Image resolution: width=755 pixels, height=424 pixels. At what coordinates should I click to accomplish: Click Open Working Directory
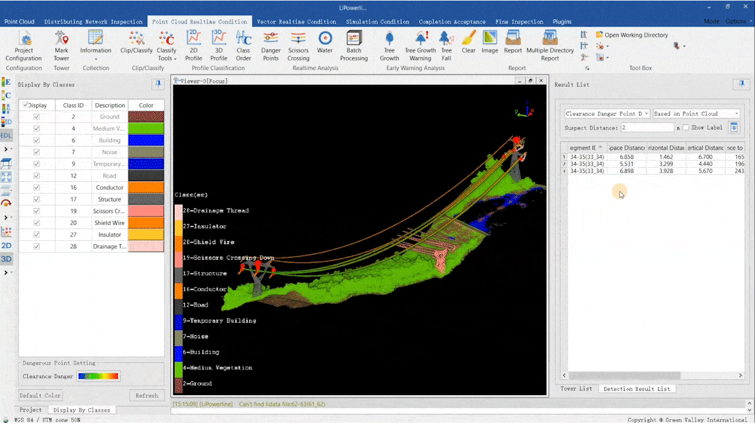point(632,35)
